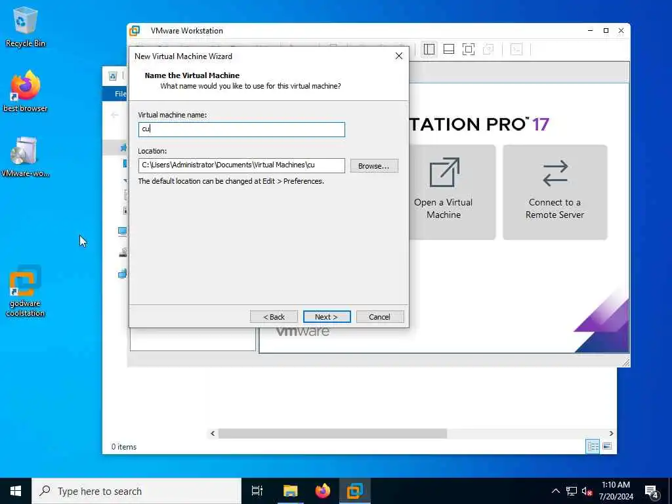Proceed with the Next > button
This screenshot has width=672, height=504.
click(327, 317)
